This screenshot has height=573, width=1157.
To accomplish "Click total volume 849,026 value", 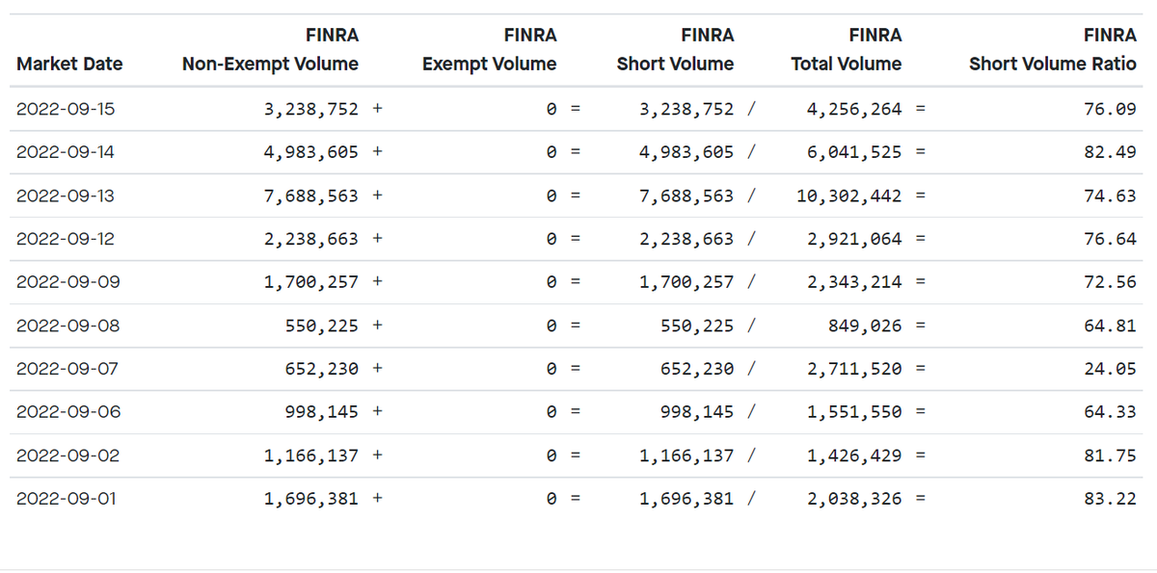I will pos(865,326).
